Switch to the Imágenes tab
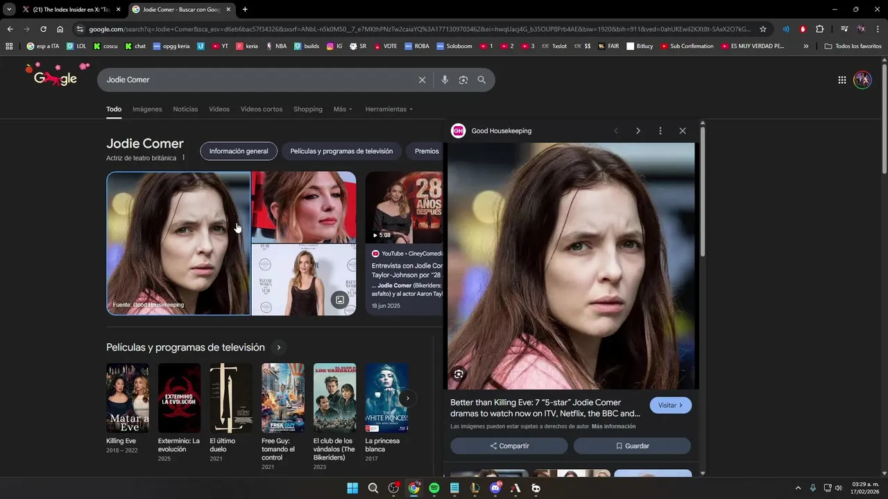Image resolution: width=888 pixels, height=499 pixels. 147,110
